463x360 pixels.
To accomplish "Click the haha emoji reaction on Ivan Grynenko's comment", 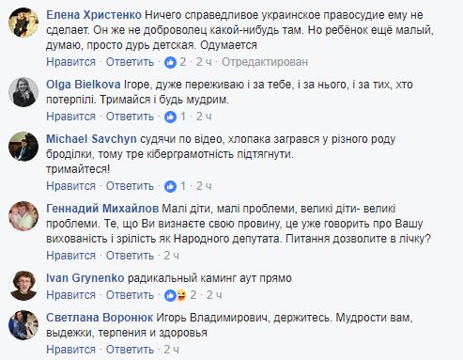I will click(x=181, y=295).
